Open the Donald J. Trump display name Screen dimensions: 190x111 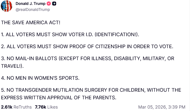[x=30, y=4]
